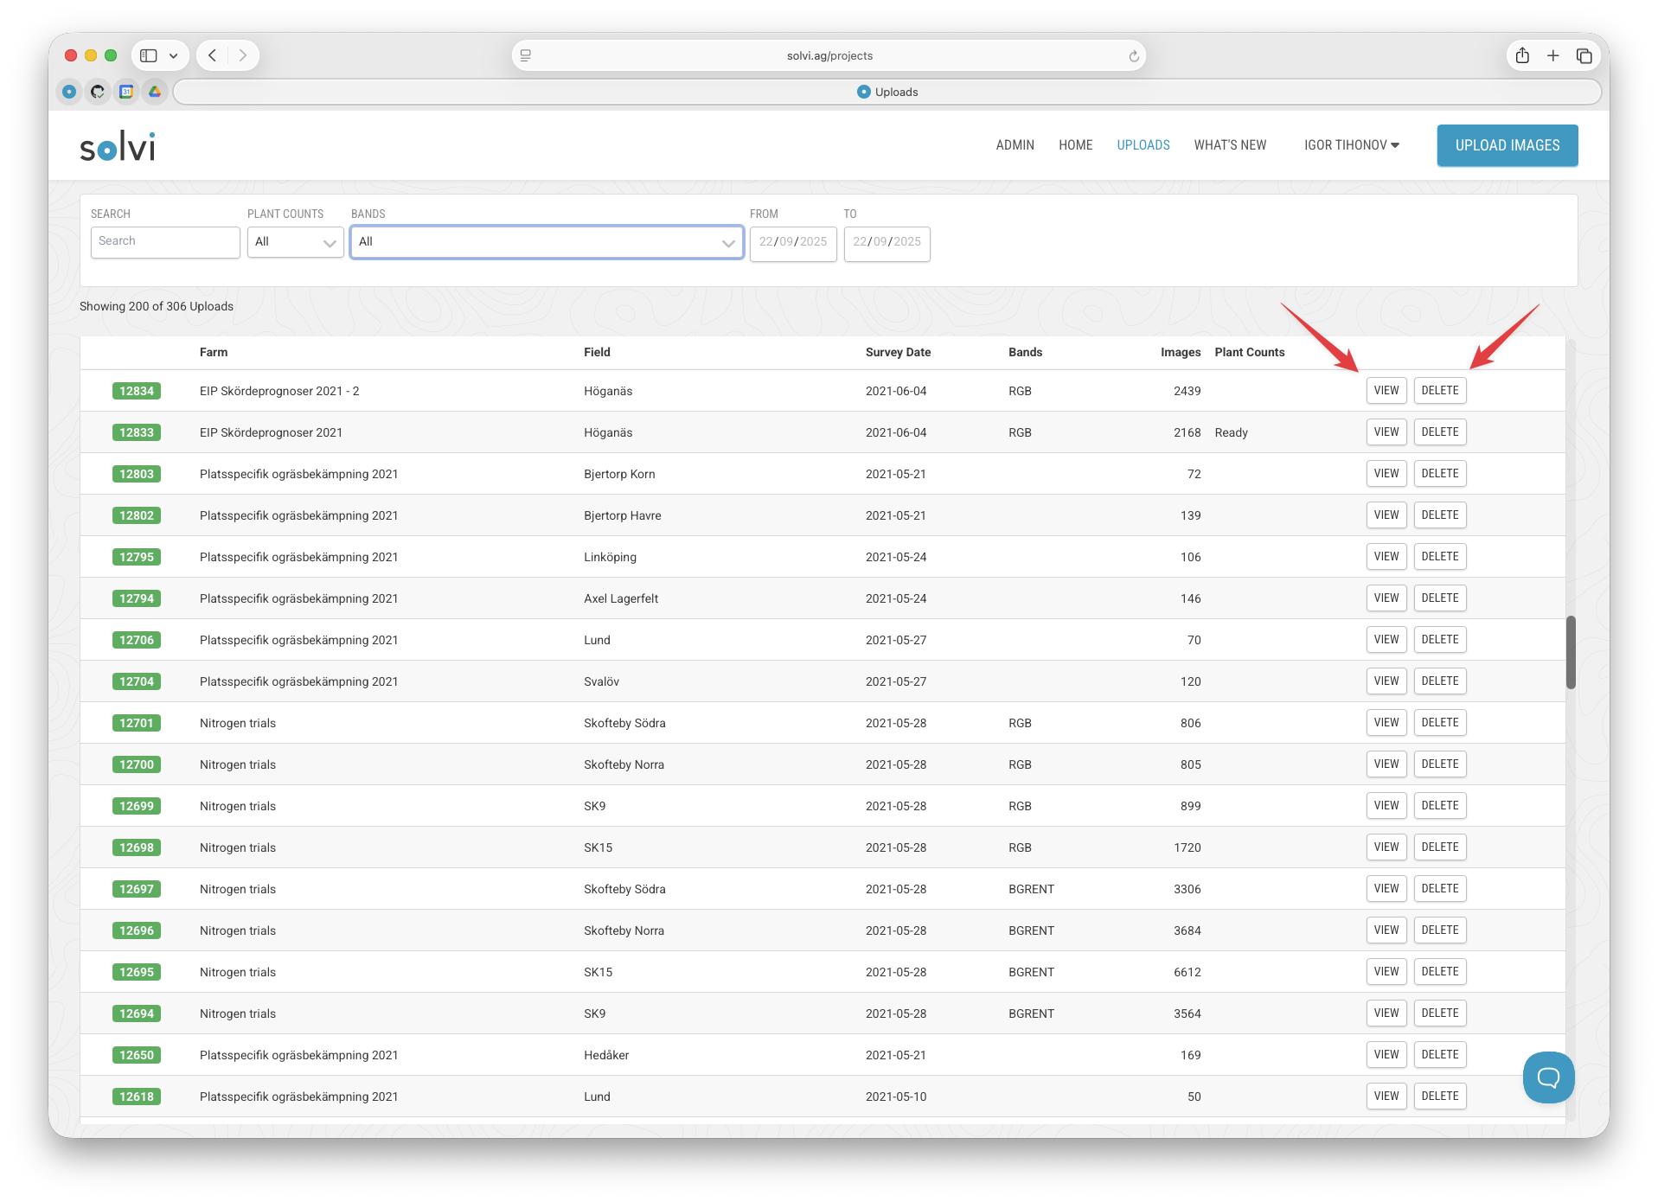The image size is (1658, 1202).
Task: Expand the Bands filter dropdown
Action: [547, 242]
